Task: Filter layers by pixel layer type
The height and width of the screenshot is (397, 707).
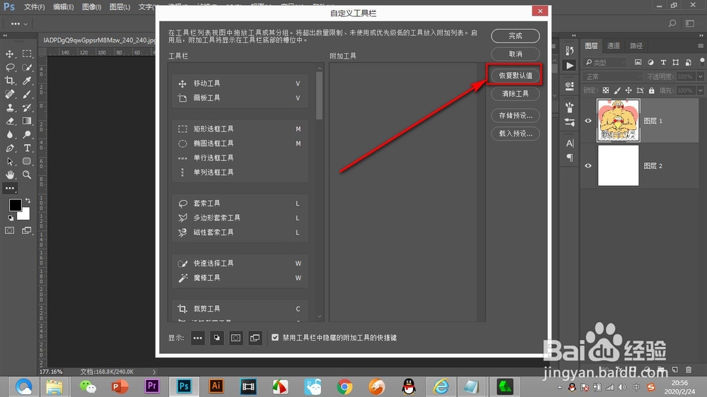Action: 638,62
